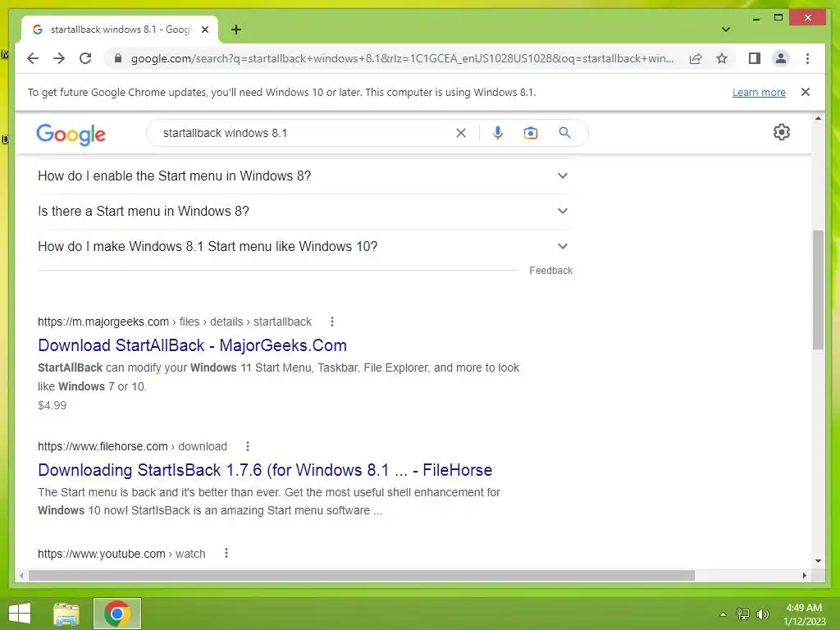Open the network tray icon
Viewport: 840px width, 630px height.
[x=743, y=614]
